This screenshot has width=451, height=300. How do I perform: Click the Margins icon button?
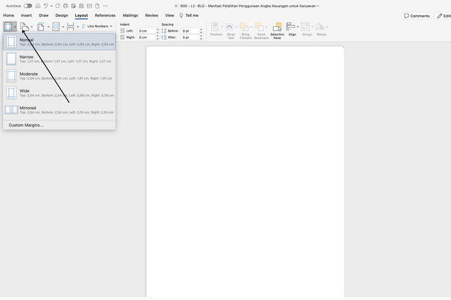(8, 26)
